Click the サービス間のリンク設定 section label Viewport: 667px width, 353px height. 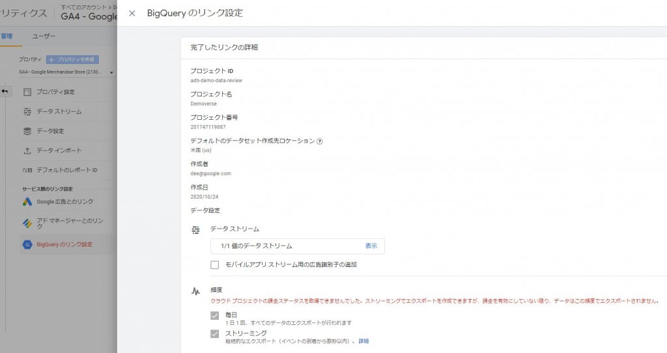48,189
